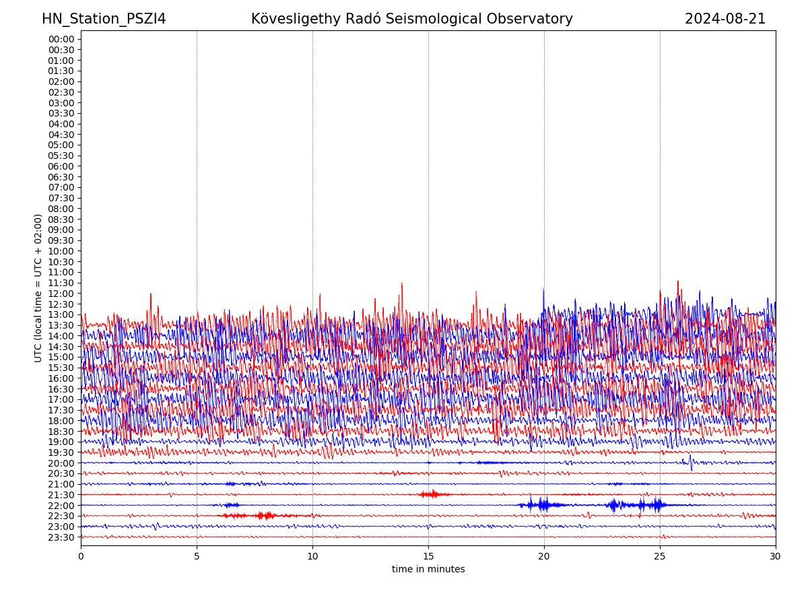
Task: Select the 12:00 time row label
Action: click(61, 294)
